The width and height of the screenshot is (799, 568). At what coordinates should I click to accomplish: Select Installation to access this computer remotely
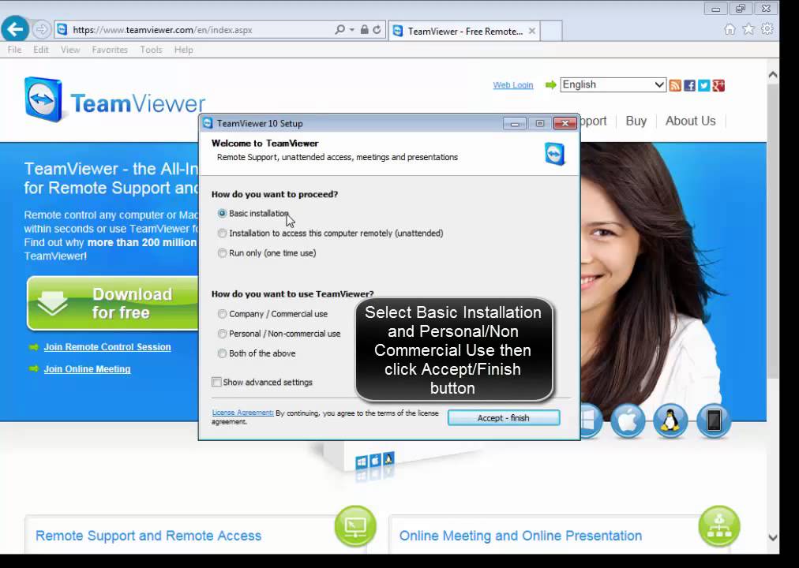tap(222, 233)
